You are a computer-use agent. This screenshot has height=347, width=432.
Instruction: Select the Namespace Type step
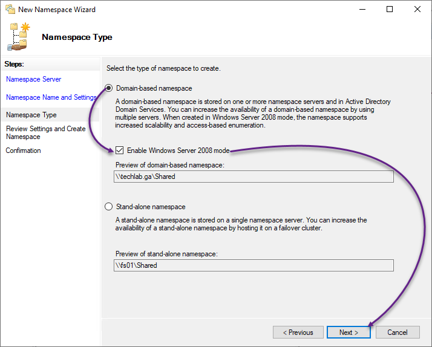(31, 115)
